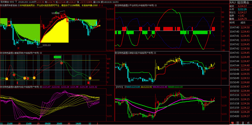Screen dimensions: 252x125
Task: Switch to the 盘 tab at bottom right
Action: click(x=243, y=123)
